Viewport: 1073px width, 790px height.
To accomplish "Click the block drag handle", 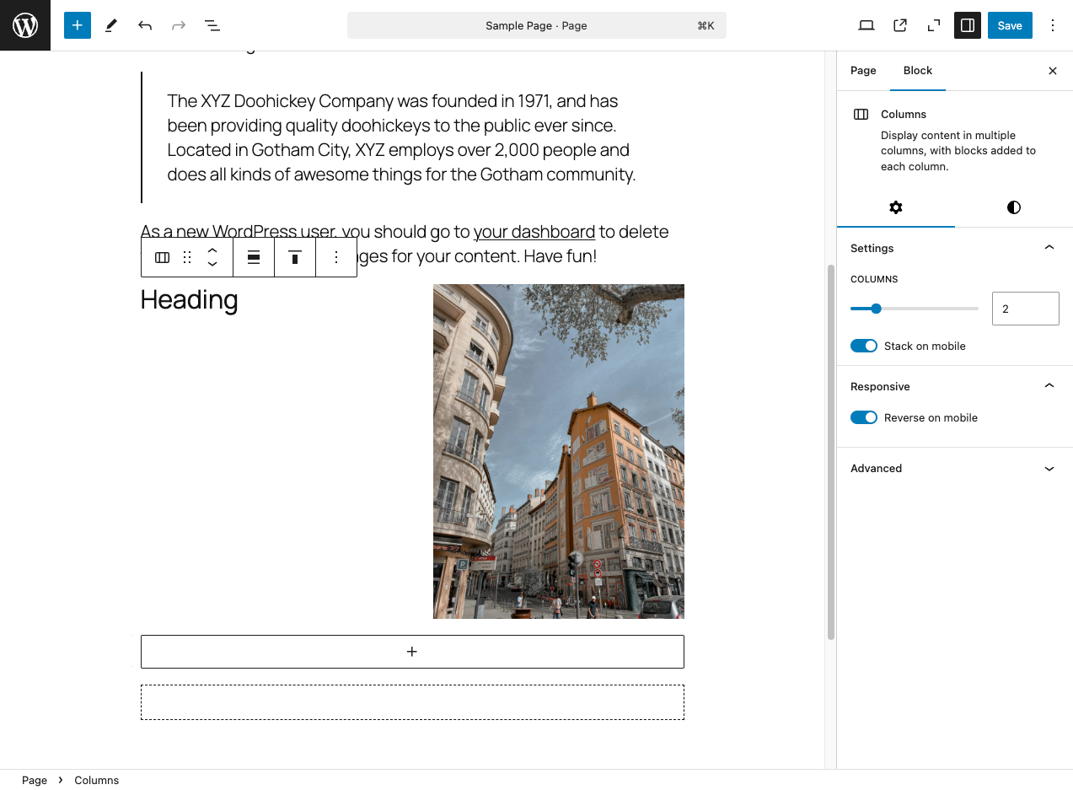I will [x=187, y=257].
